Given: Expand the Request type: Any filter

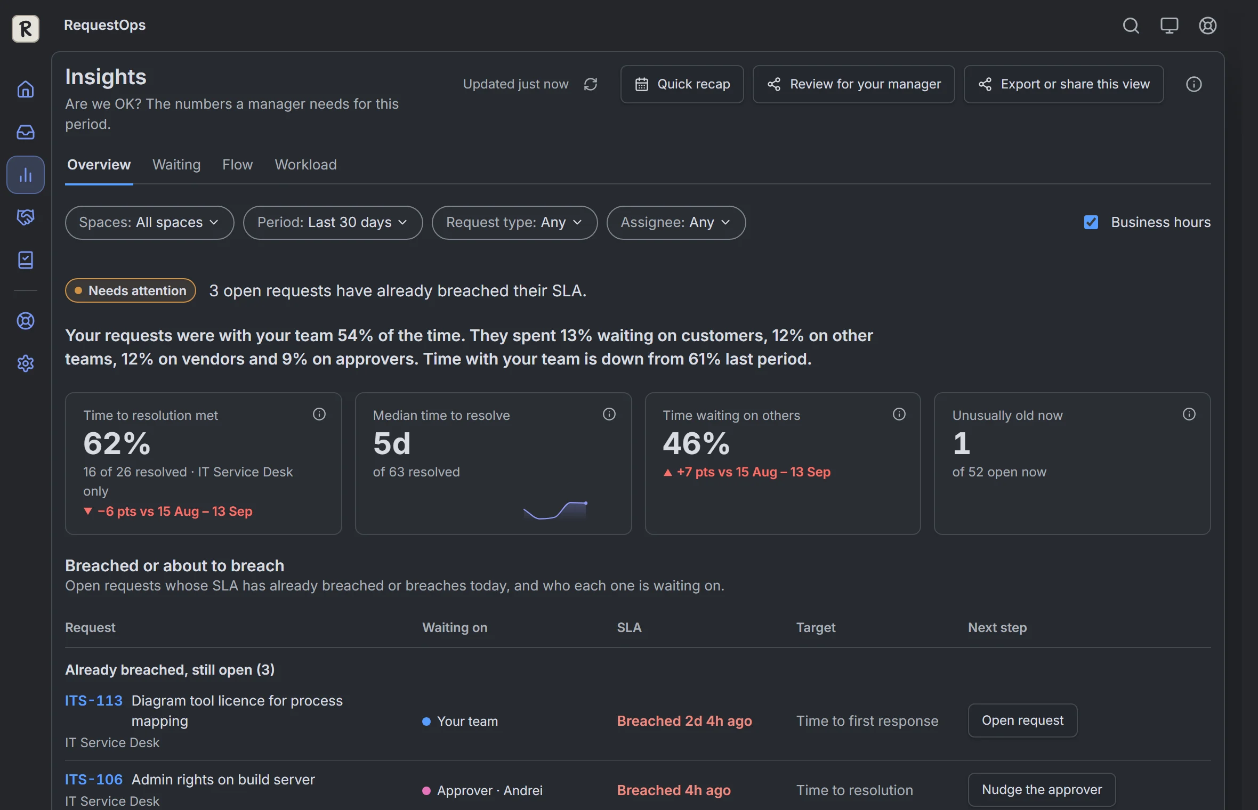Looking at the screenshot, I should [514, 222].
